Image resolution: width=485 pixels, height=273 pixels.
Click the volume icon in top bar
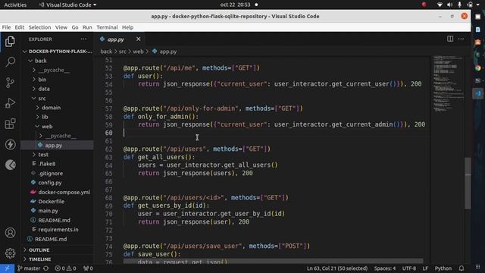point(449,5)
